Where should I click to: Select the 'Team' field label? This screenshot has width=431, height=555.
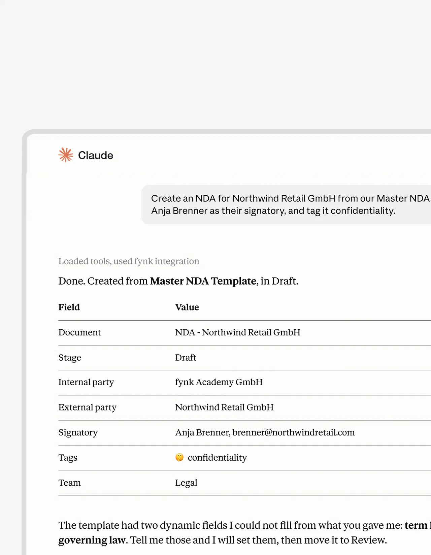[x=69, y=483]
